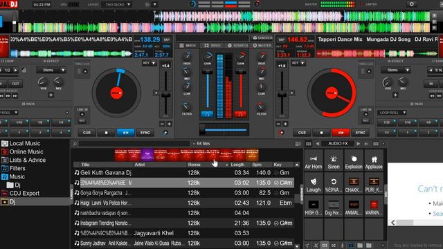Halve left deck loop length arrow
443x249 pixels.
click(x=1, y=70)
